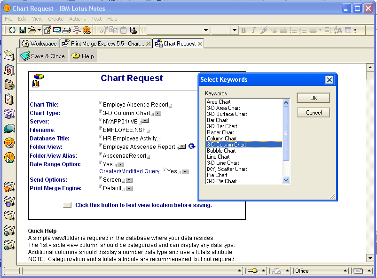The image size is (377, 278).
Task: Click the refresh icon beside Folder/View
Action: (x=192, y=146)
